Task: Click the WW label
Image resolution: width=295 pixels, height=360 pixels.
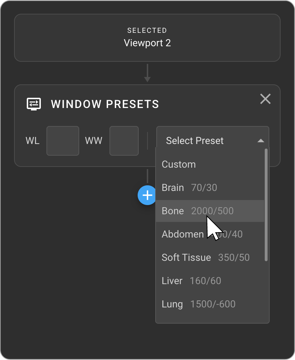Action: click(94, 141)
